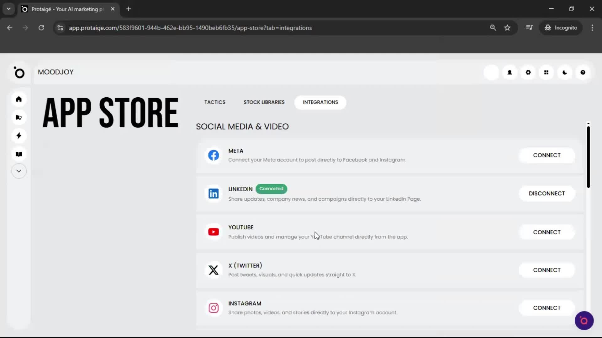Toggle the LinkedIn Connected status badge
Viewport: 602px width, 338px height.
pyautogui.click(x=271, y=189)
